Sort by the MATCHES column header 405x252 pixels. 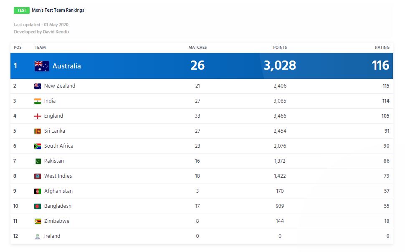[x=197, y=48]
